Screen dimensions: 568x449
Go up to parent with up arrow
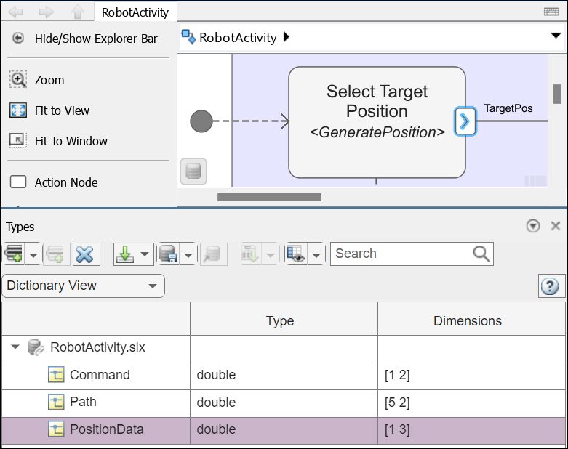pyautogui.click(x=78, y=12)
